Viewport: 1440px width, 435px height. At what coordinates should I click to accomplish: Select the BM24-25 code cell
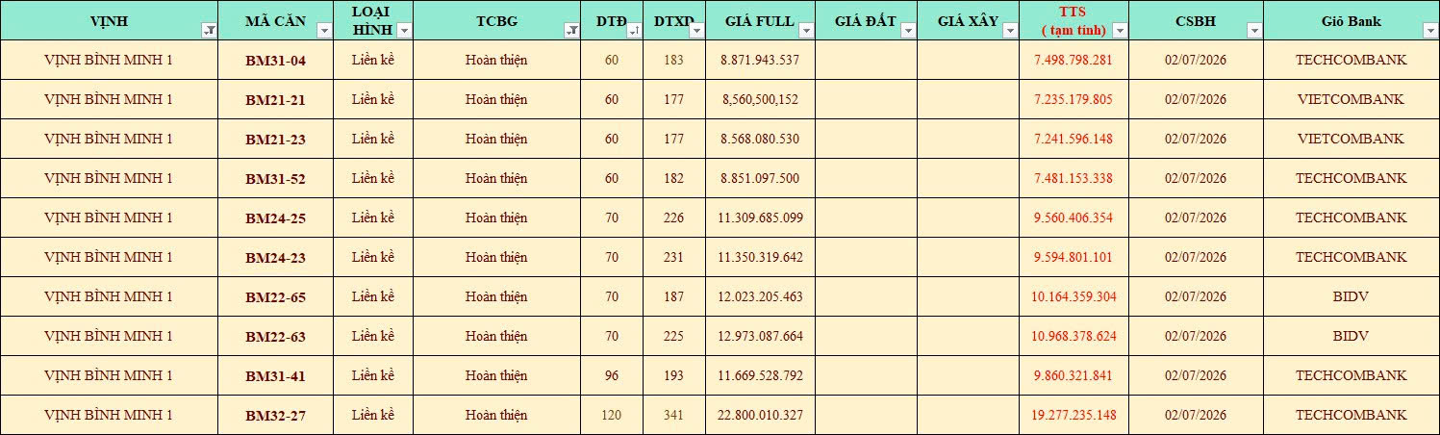(x=276, y=217)
